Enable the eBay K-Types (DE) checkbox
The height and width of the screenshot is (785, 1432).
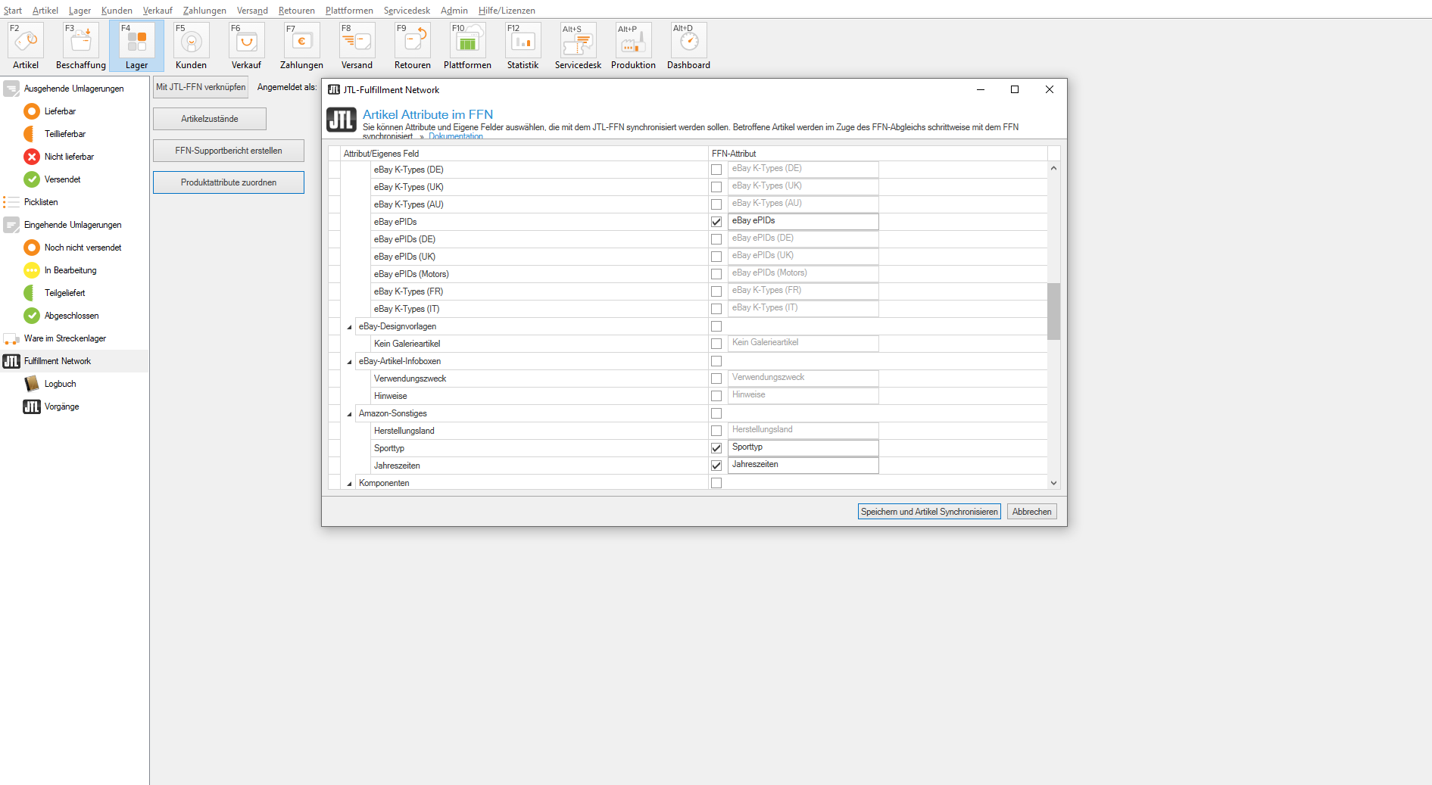tap(716, 170)
